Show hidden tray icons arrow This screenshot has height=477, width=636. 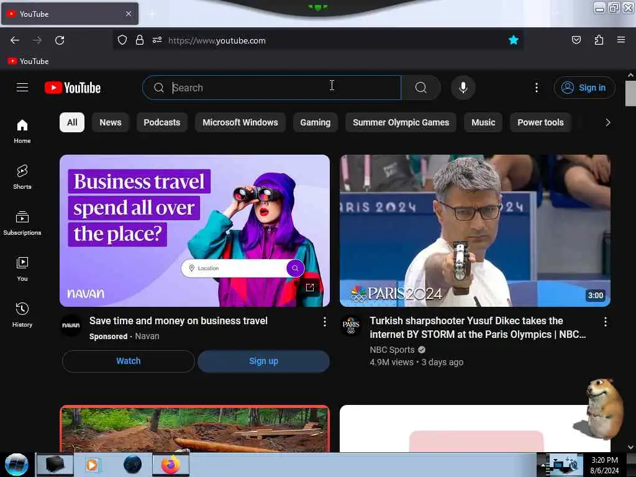(543, 465)
